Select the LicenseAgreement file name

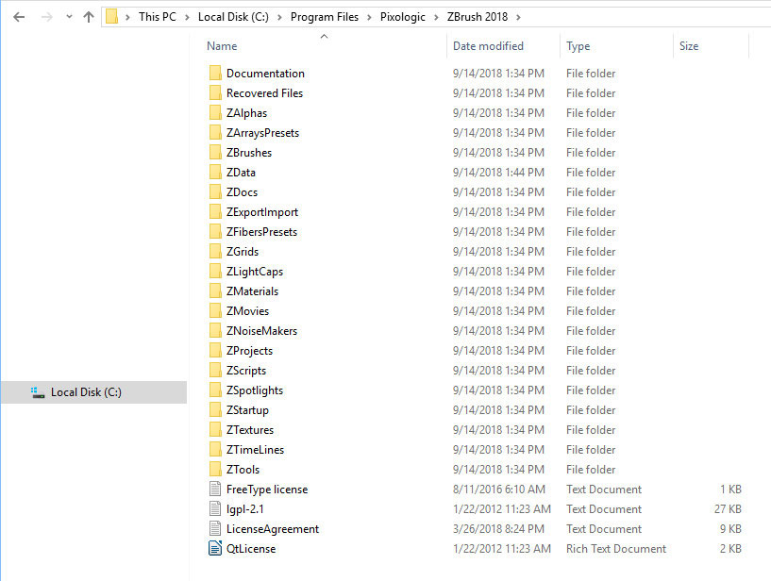coord(273,529)
